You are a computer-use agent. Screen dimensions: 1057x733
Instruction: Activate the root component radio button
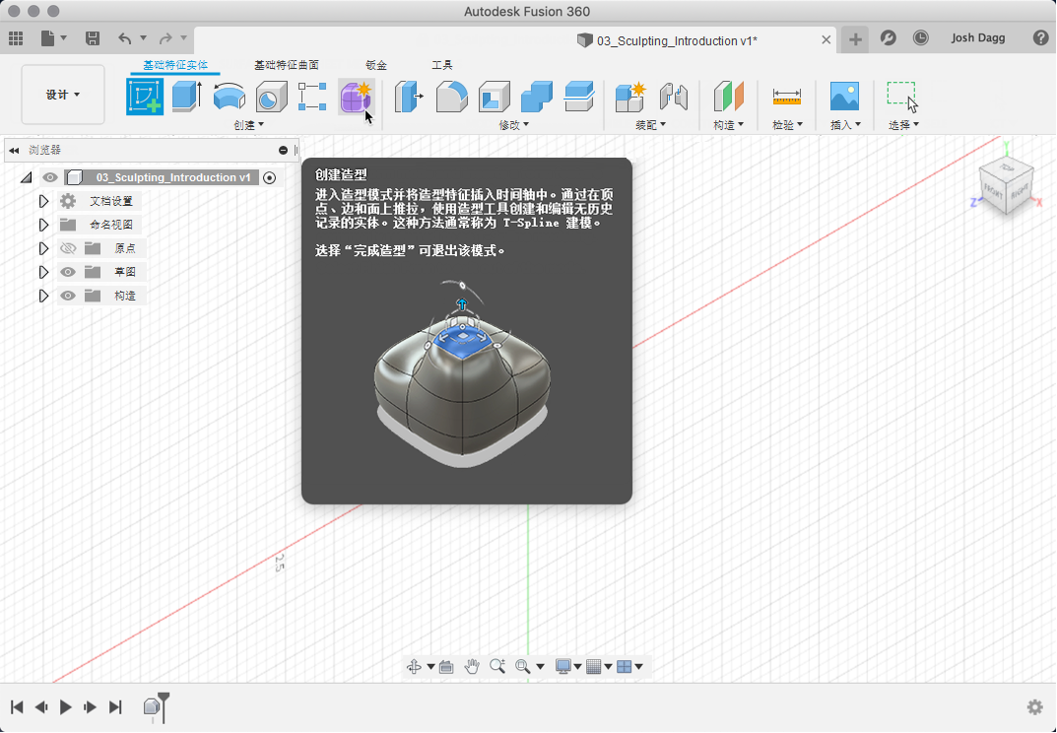pos(270,178)
